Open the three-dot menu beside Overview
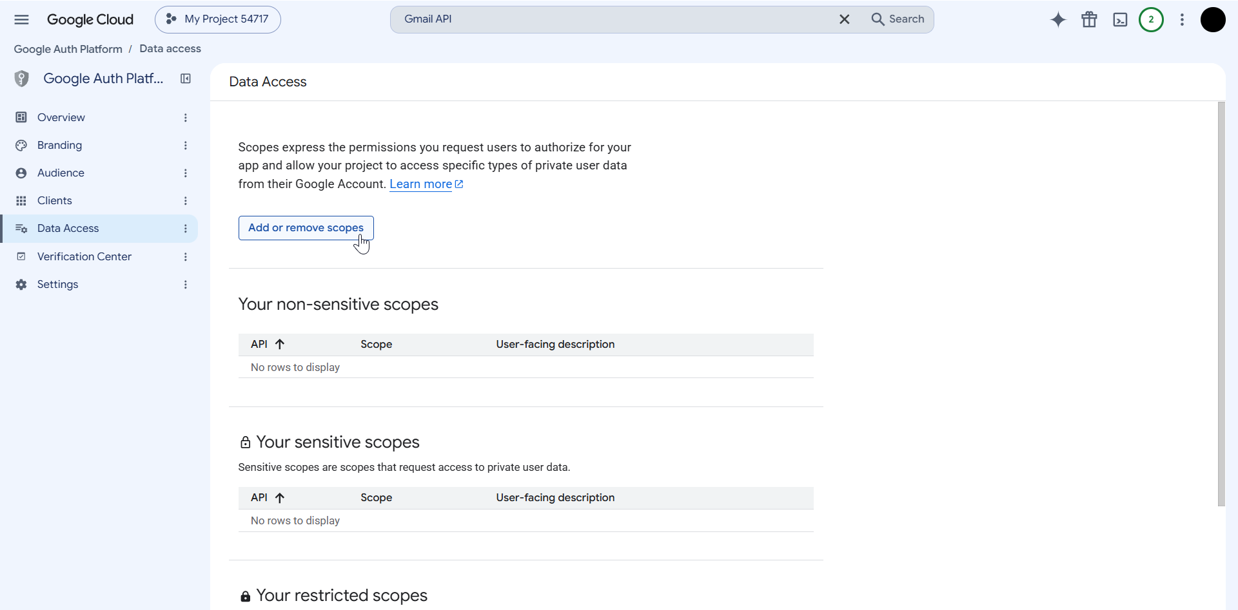1238x610 pixels. (186, 117)
